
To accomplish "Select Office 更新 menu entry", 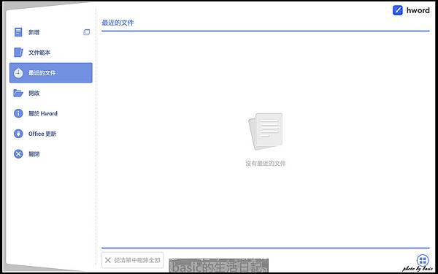I will (51, 134).
